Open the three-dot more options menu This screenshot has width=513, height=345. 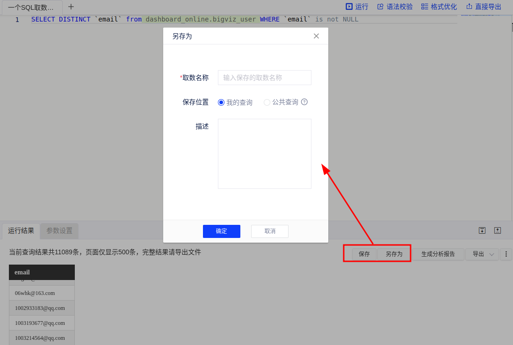[x=506, y=254]
